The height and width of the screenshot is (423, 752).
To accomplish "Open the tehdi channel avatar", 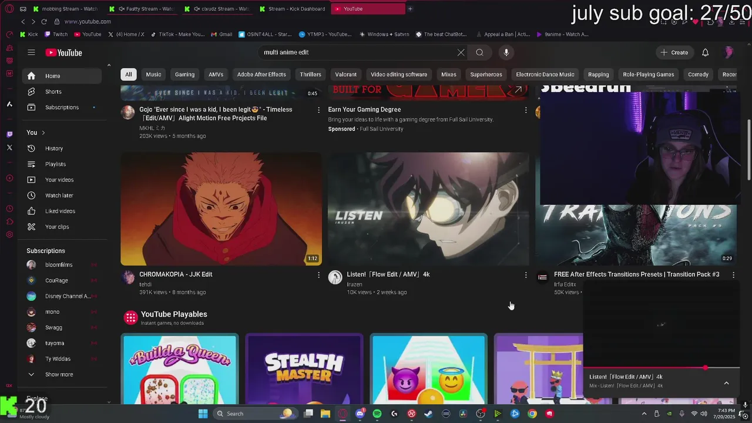I will tap(127, 277).
